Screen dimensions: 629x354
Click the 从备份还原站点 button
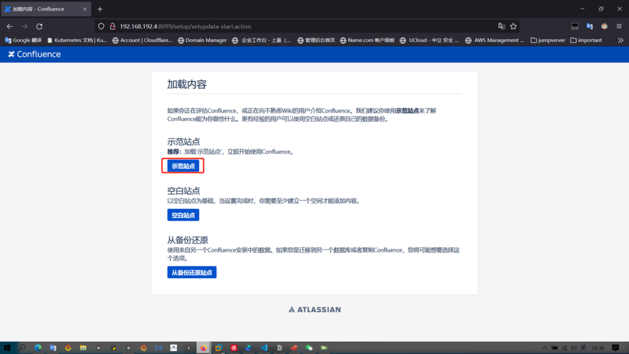[192, 272]
